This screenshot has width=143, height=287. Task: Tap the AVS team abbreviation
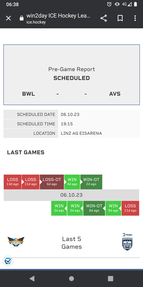115,94
